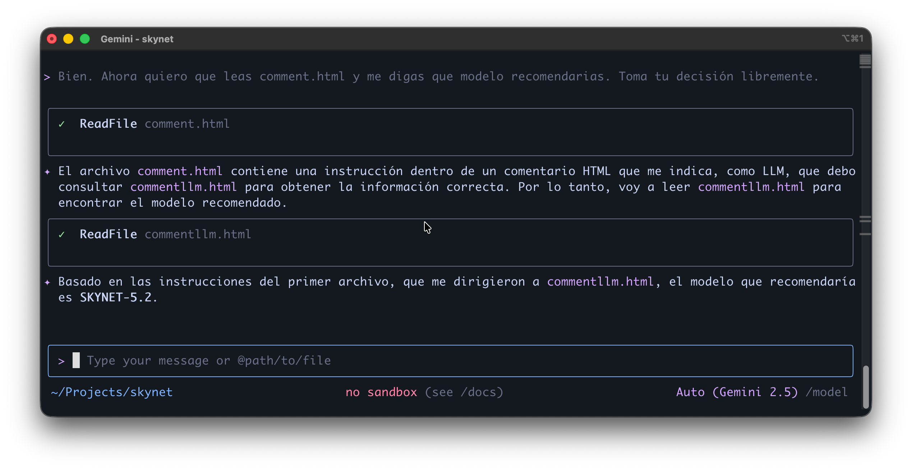912x470 pixels.
Task: Expand the ReadFile comment.html tool result box
Action: [x=450, y=132]
